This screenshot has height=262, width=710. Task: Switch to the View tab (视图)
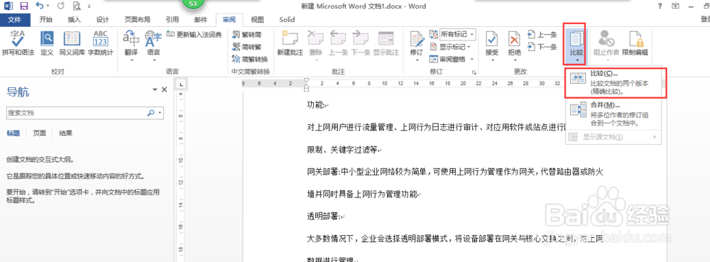[257, 19]
